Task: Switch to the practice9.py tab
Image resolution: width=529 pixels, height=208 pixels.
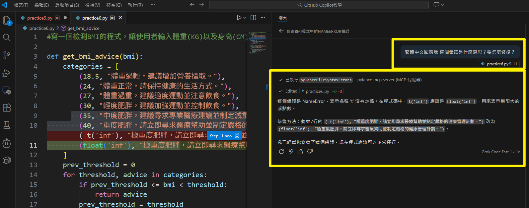Action: (39, 18)
